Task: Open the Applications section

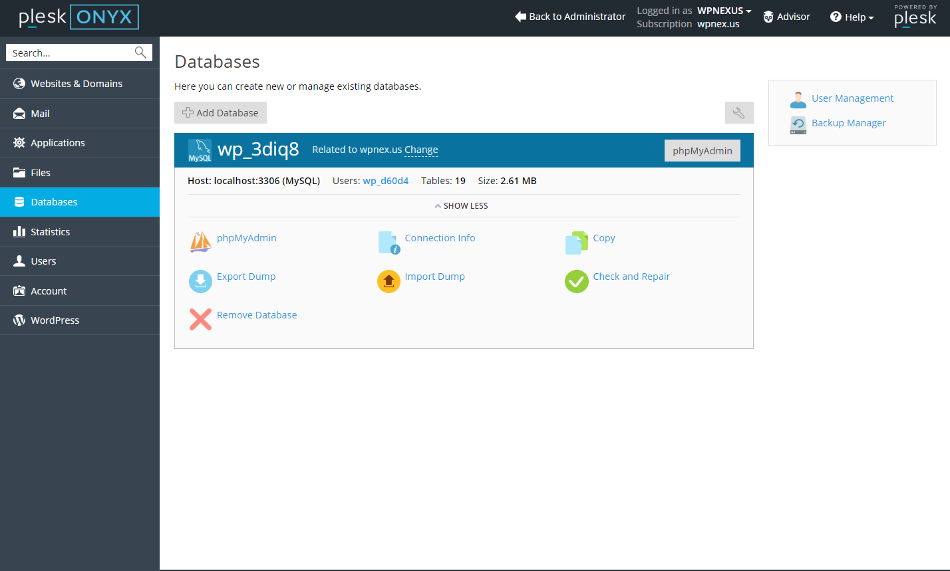Action: [80, 143]
